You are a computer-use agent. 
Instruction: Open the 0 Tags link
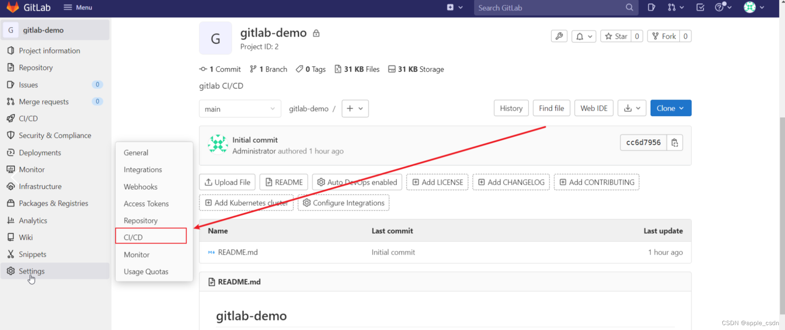point(311,69)
